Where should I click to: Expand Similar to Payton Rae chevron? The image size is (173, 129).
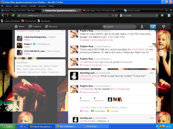tap(63, 31)
